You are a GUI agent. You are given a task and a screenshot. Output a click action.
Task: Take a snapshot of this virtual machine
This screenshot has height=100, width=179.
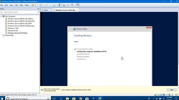click(x=46, y=5)
